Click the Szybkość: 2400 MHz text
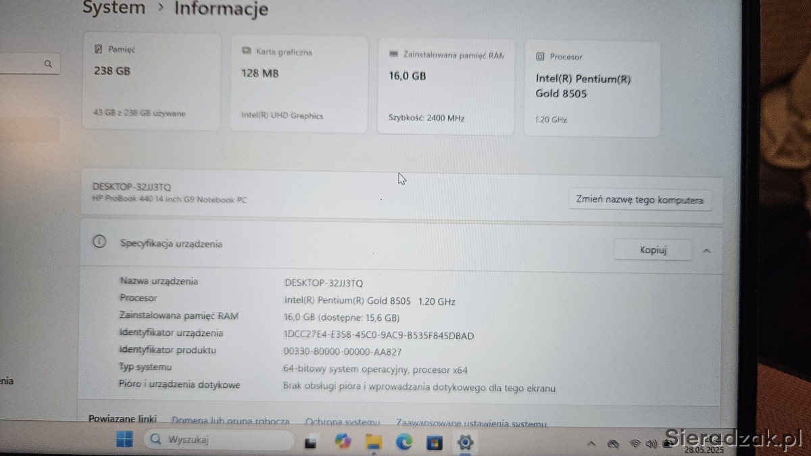Screen dimensions: 811x456 point(426,118)
